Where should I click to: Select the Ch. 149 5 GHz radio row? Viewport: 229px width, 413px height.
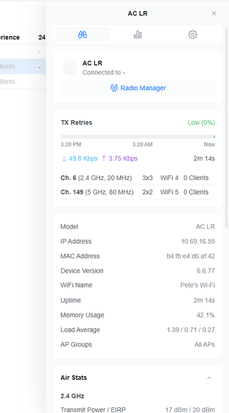point(138,192)
